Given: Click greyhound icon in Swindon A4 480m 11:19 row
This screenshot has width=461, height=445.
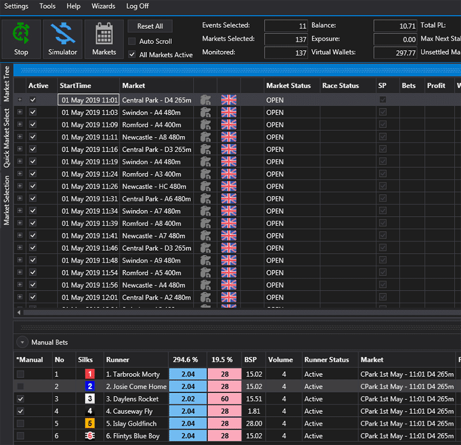Looking at the screenshot, I should click(206, 162).
